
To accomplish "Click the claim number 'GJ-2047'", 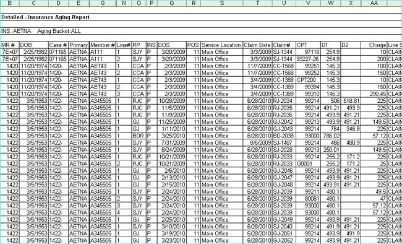I will (284, 178).
